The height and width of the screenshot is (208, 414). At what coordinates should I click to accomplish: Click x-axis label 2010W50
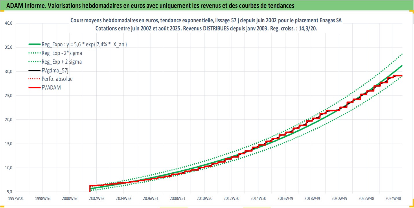click(204, 198)
